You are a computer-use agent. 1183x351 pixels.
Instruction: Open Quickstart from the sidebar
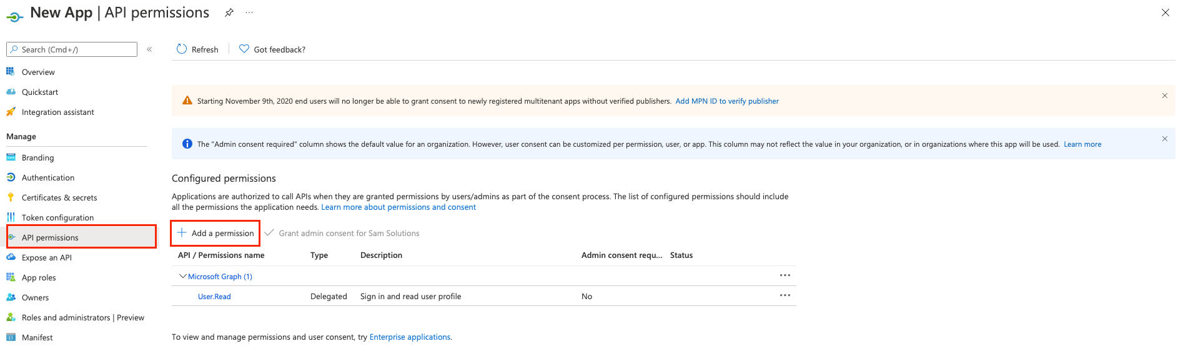pyautogui.click(x=40, y=92)
